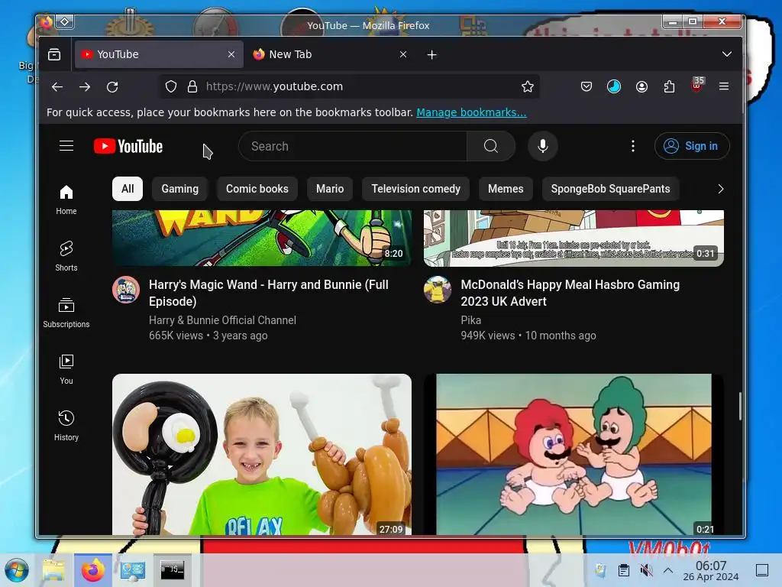
Task: Go to Home in the sidebar
Action: click(66, 199)
